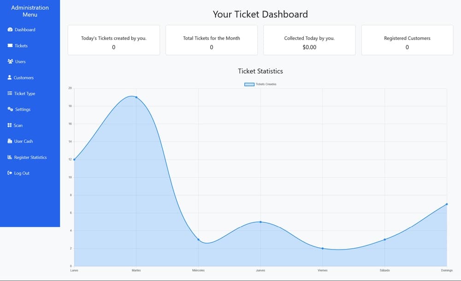
Task: Click the Collected Today by you card
Action: click(309, 40)
